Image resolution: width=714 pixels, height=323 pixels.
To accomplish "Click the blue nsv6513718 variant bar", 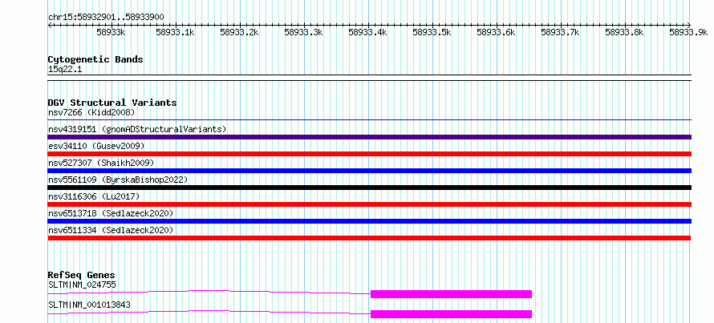I will pyautogui.click(x=369, y=221).
